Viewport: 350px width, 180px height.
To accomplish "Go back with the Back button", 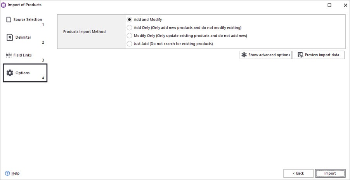I will 298,173.
